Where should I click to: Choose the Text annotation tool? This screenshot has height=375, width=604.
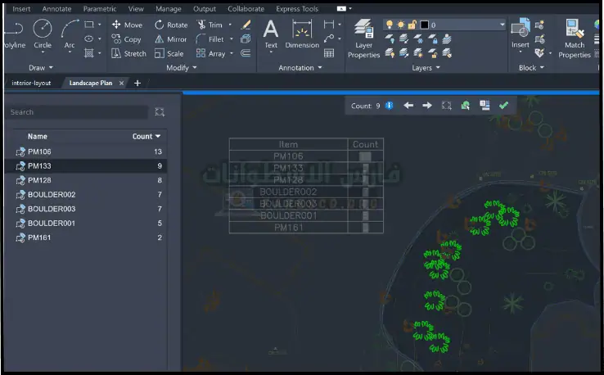(271, 34)
